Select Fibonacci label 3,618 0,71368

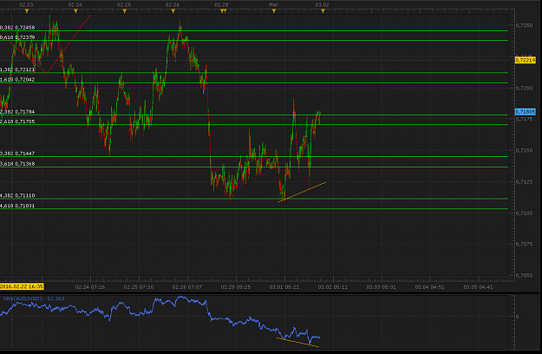point(17,163)
